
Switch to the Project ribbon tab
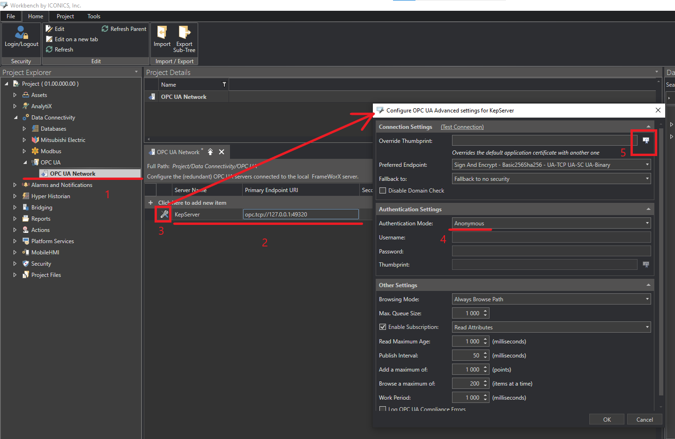pyautogui.click(x=65, y=16)
